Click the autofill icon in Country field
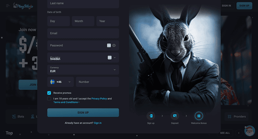This screenshot has width=258, height=139. tap(110, 58)
